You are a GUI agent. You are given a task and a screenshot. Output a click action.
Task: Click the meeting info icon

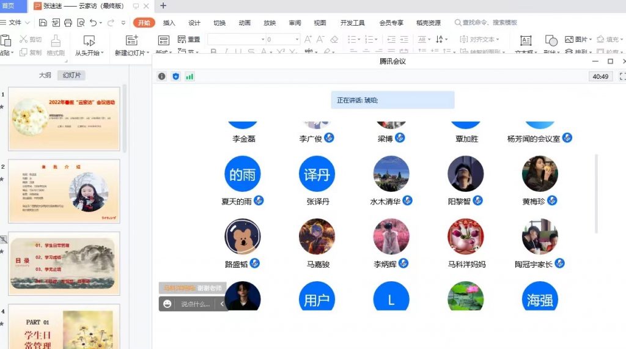tap(162, 76)
